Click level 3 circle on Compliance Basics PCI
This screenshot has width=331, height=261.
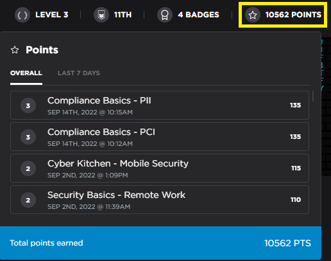coord(28,137)
